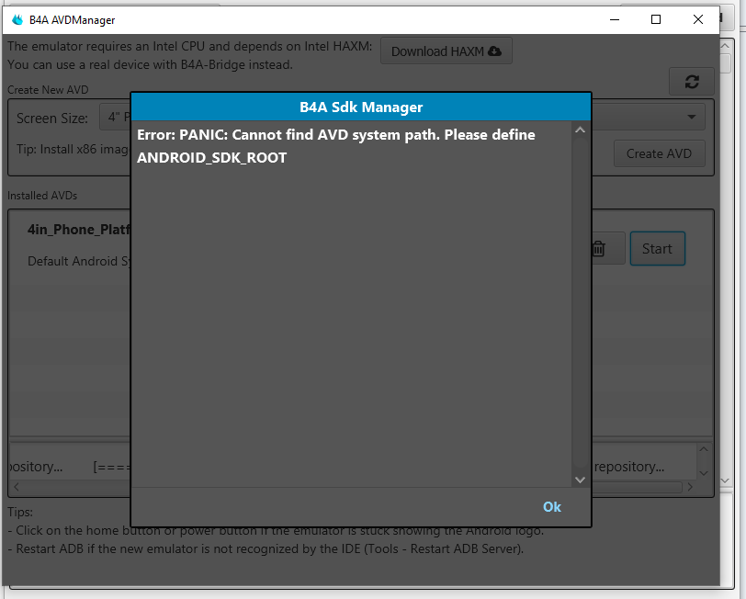Minimize the B4A AVDManager window
This screenshot has height=599, width=746.
[x=615, y=19]
